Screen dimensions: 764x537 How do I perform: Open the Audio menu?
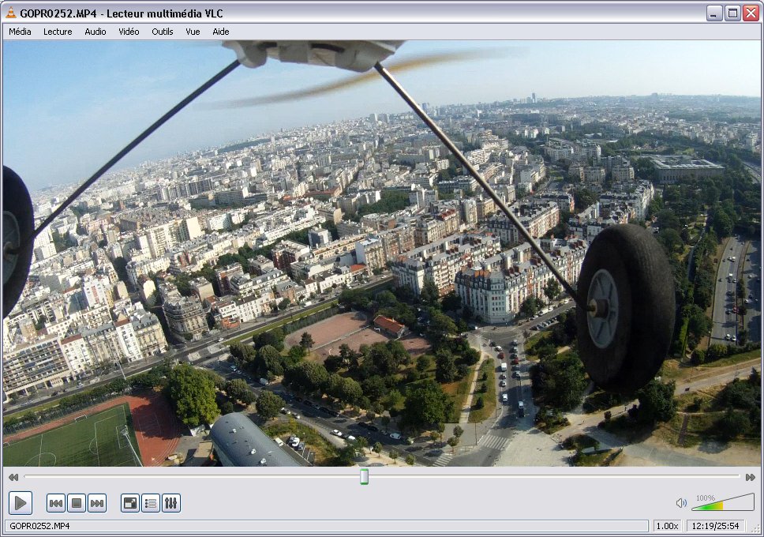coord(95,32)
